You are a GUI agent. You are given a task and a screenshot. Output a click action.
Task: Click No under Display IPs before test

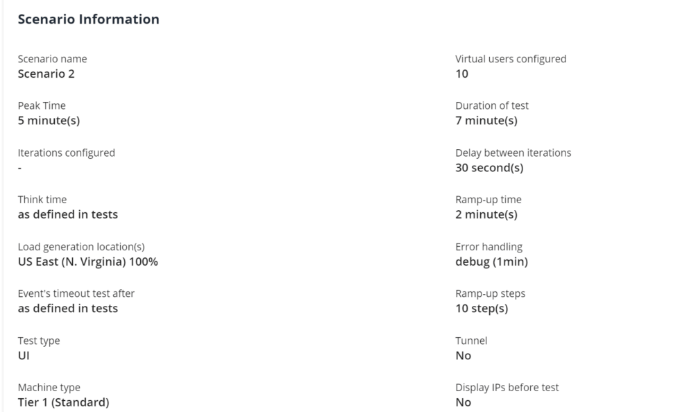pos(463,402)
